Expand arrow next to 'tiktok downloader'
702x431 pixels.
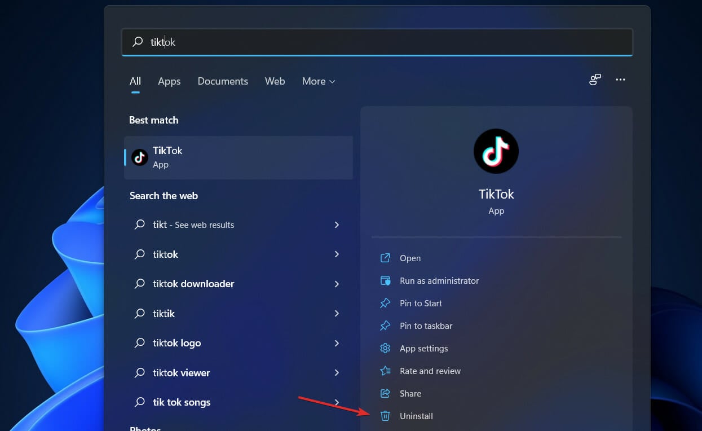(x=337, y=284)
